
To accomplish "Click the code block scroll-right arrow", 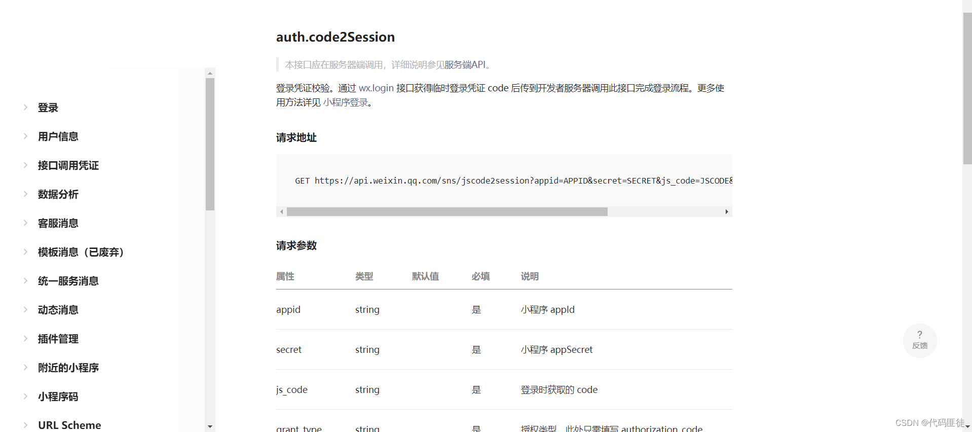I will point(727,211).
